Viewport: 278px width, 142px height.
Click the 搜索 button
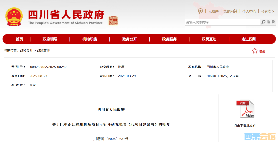pos(268,22)
